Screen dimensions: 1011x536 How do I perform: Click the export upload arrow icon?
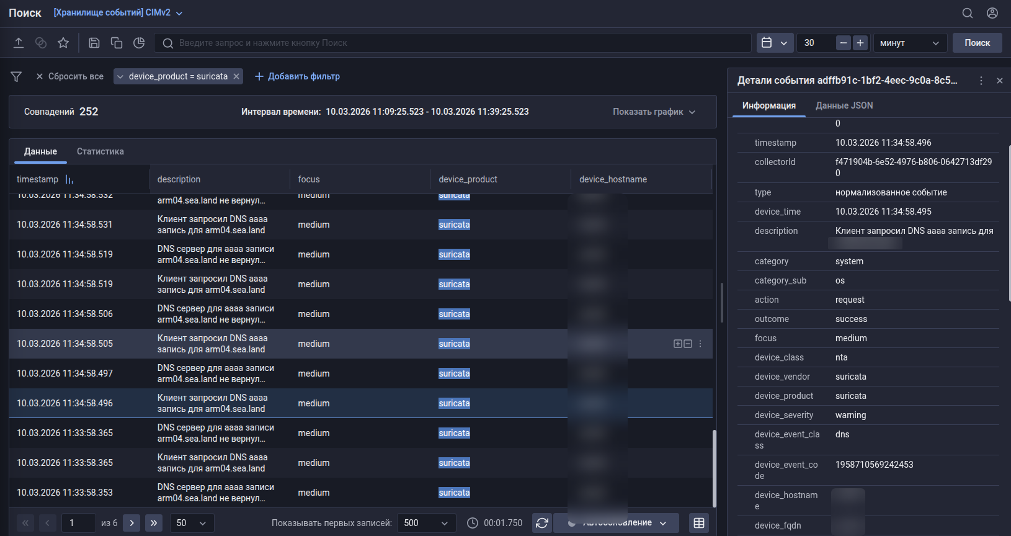pos(19,43)
